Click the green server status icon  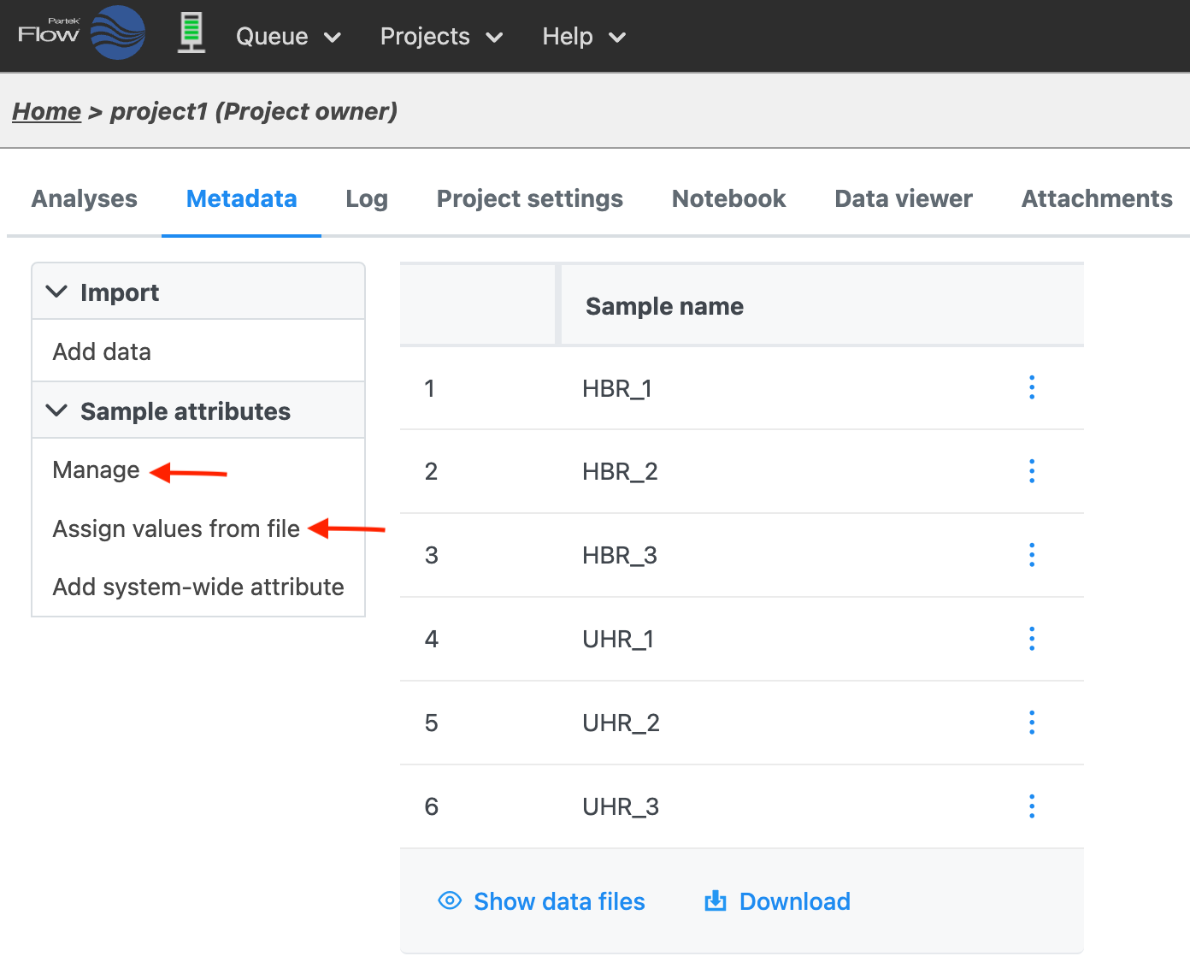(191, 34)
